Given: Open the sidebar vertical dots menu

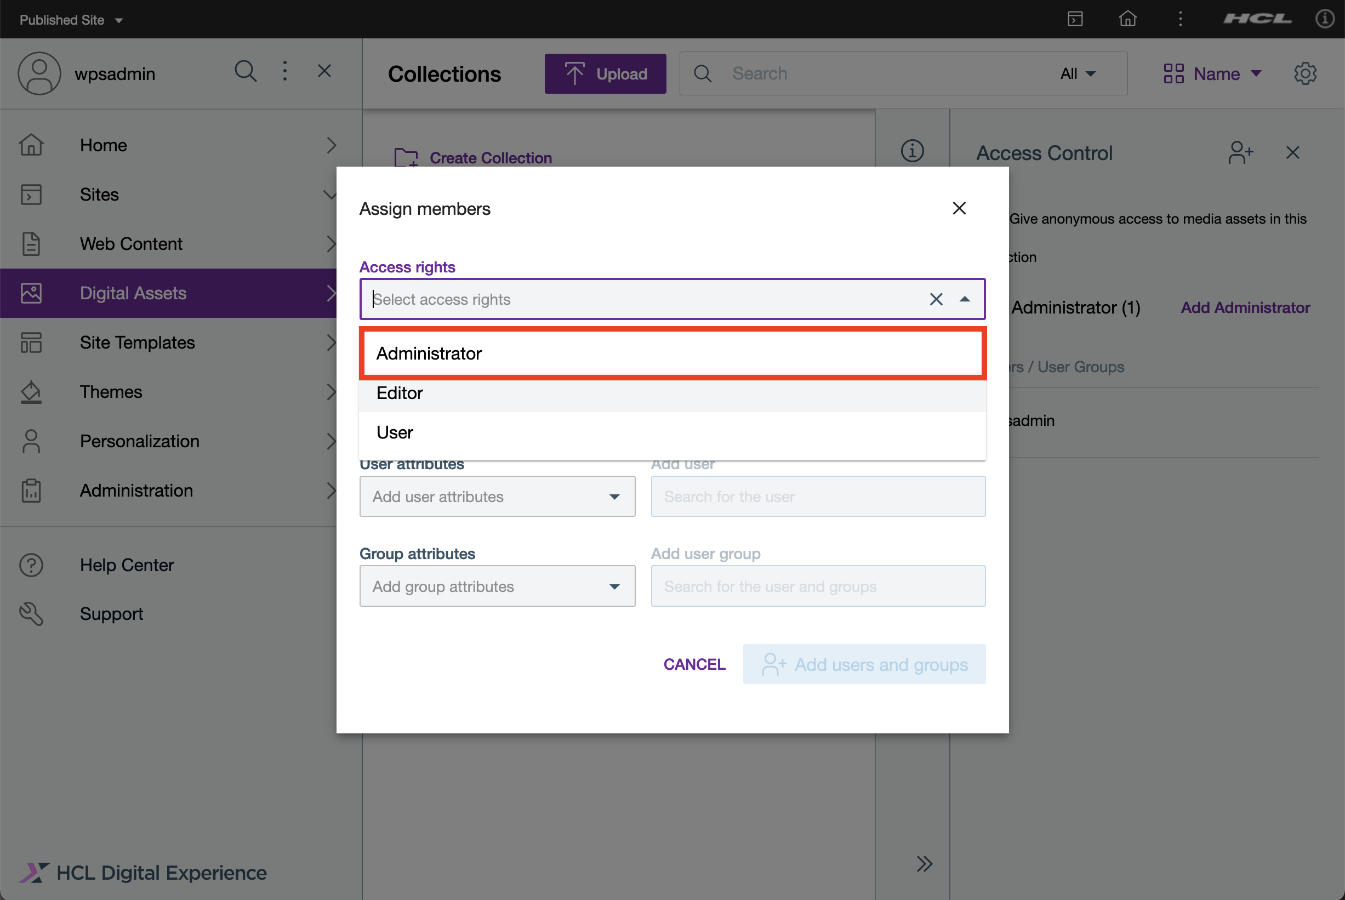Looking at the screenshot, I should (x=284, y=72).
